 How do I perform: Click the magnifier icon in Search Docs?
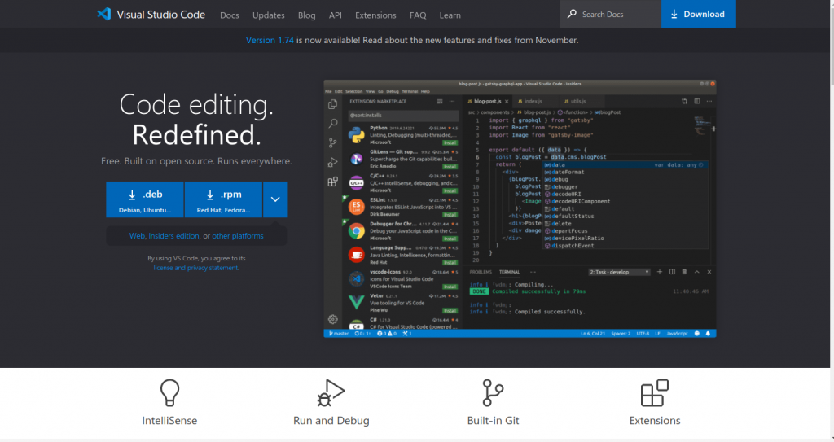[x=572, y=14]
